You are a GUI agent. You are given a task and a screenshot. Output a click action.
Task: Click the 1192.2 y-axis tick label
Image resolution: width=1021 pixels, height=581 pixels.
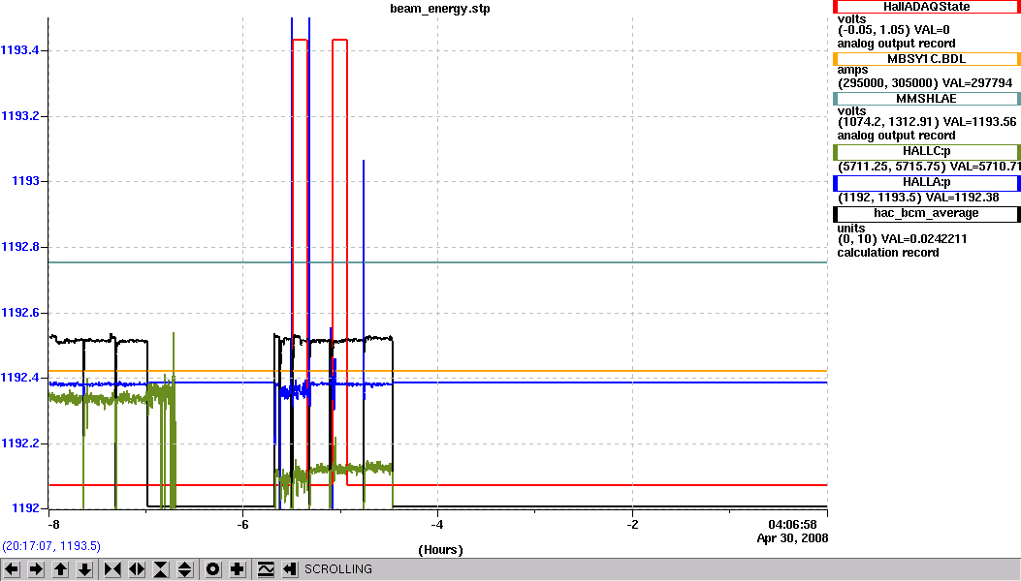[x=20, y=443]
